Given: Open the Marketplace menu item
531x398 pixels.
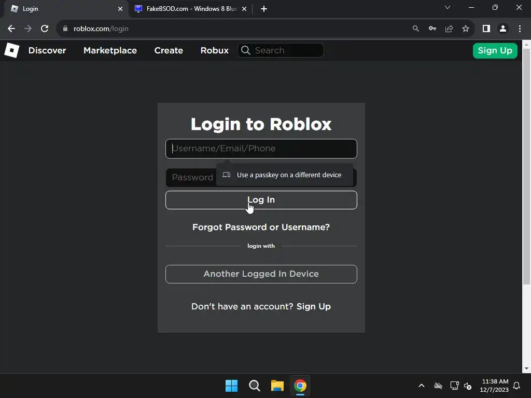Looking at the screenshot, I should click(110, 50).
